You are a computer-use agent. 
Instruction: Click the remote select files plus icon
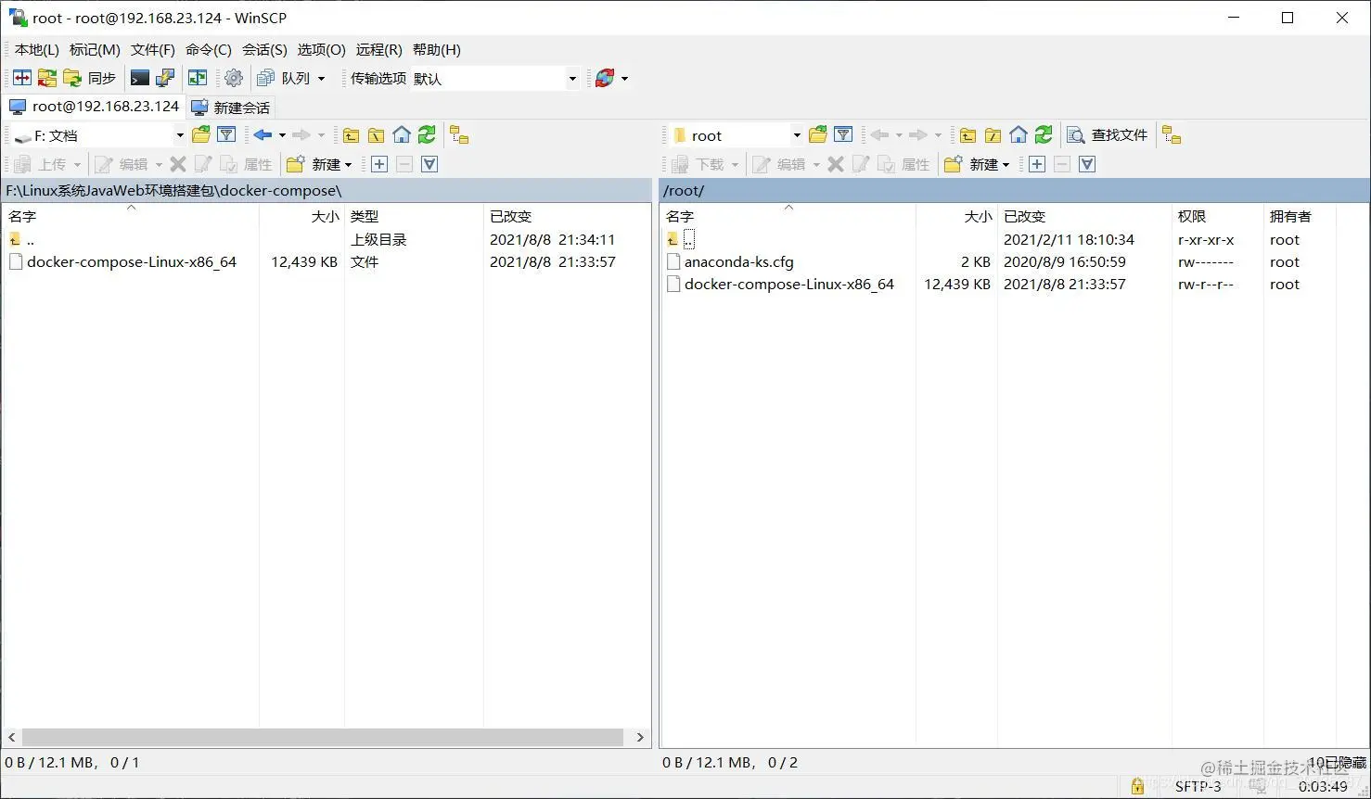point(1037,164)
